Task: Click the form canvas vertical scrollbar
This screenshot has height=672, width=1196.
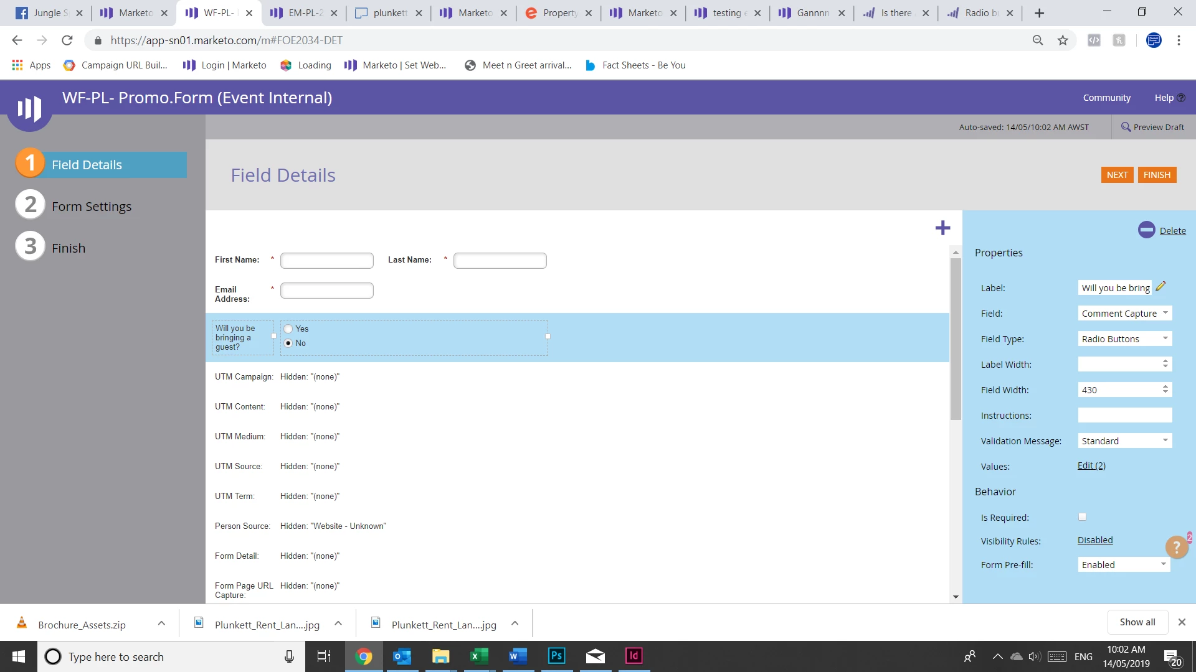Action: (x=956, y=339)
